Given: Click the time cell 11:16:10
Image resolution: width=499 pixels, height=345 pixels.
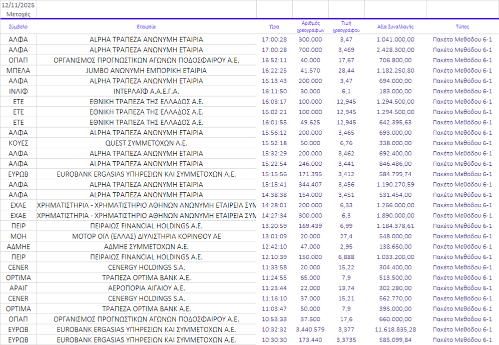Looking at the screenshot, I should [x=274, y=298].
